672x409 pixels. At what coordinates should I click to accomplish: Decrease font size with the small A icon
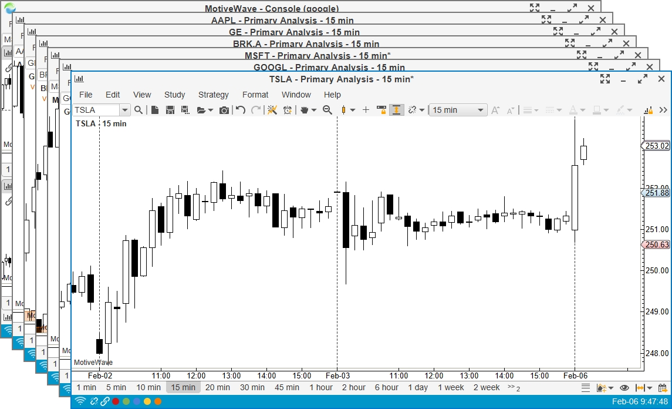point(510,110)
